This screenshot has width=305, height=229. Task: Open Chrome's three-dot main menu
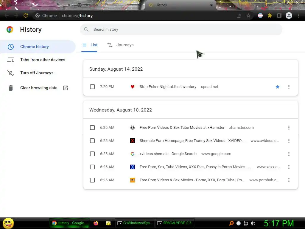(298, 16)
